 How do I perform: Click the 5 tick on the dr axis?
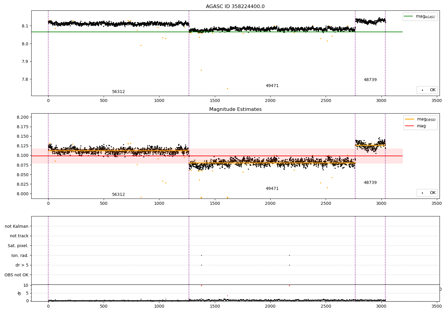pos(27,293)
